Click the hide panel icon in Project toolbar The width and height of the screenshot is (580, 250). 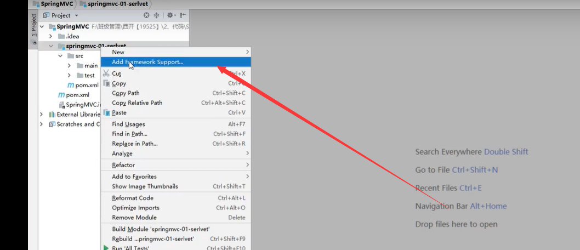[x=183, y=15]
